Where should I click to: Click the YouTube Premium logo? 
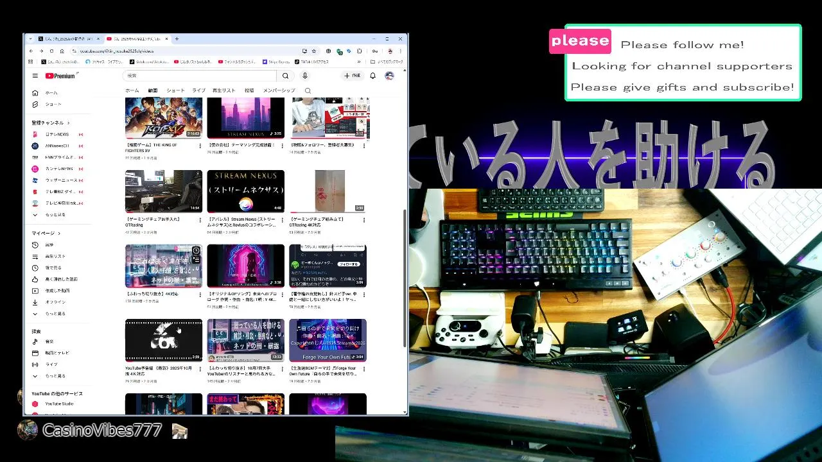click(x=61, y=76)
